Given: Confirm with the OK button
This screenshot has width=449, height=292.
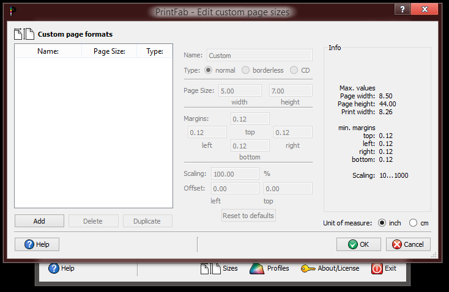Looking at the screenshot, I should (358, 244).
